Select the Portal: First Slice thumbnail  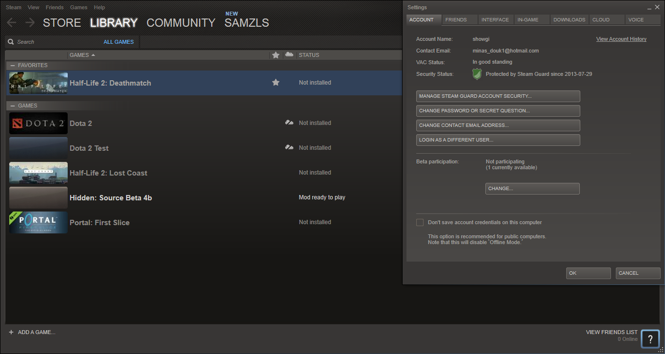tap(38, 222)
